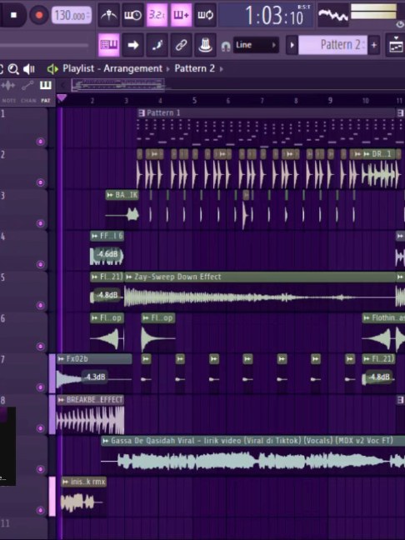Image resolution: width=405 pixels, height=540 pixels.
Task: Click the Playlist - Arrangement title
Action: [x=112, y=68]
